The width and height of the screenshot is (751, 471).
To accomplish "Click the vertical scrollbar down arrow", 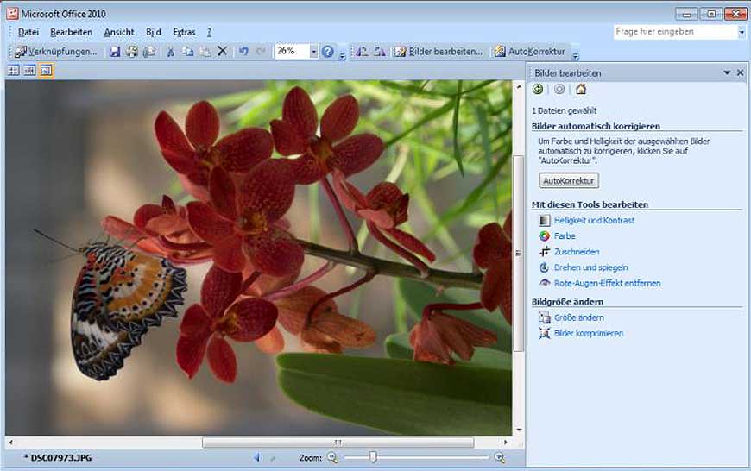I will (x=519, y=430).
